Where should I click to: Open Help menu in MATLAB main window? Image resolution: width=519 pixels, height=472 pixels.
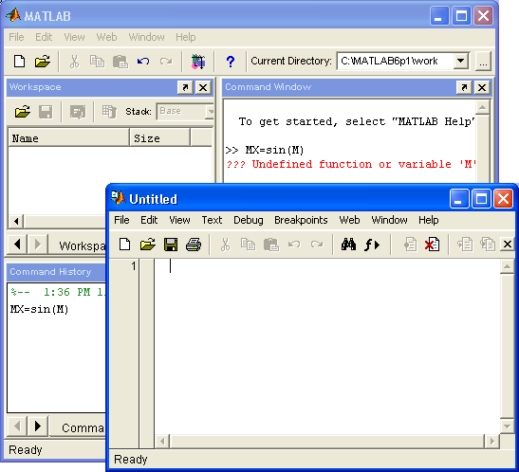pyautogui.click(x=186, y=37)
